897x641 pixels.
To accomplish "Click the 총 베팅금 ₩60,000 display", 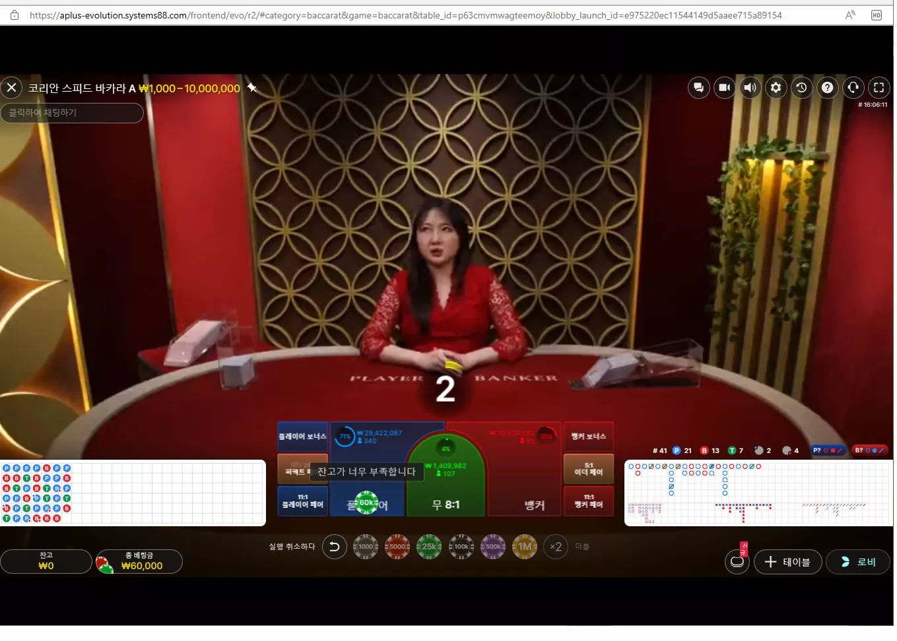I will (x=139, y=561).
